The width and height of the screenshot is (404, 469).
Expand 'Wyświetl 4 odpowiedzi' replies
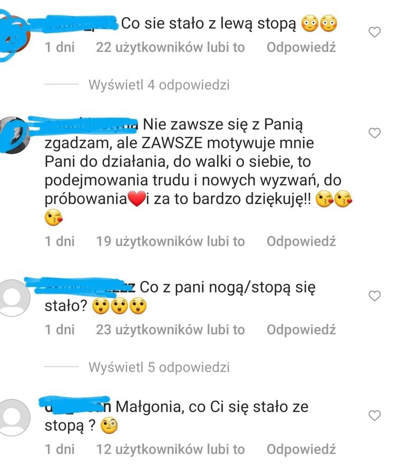point(159,85)
